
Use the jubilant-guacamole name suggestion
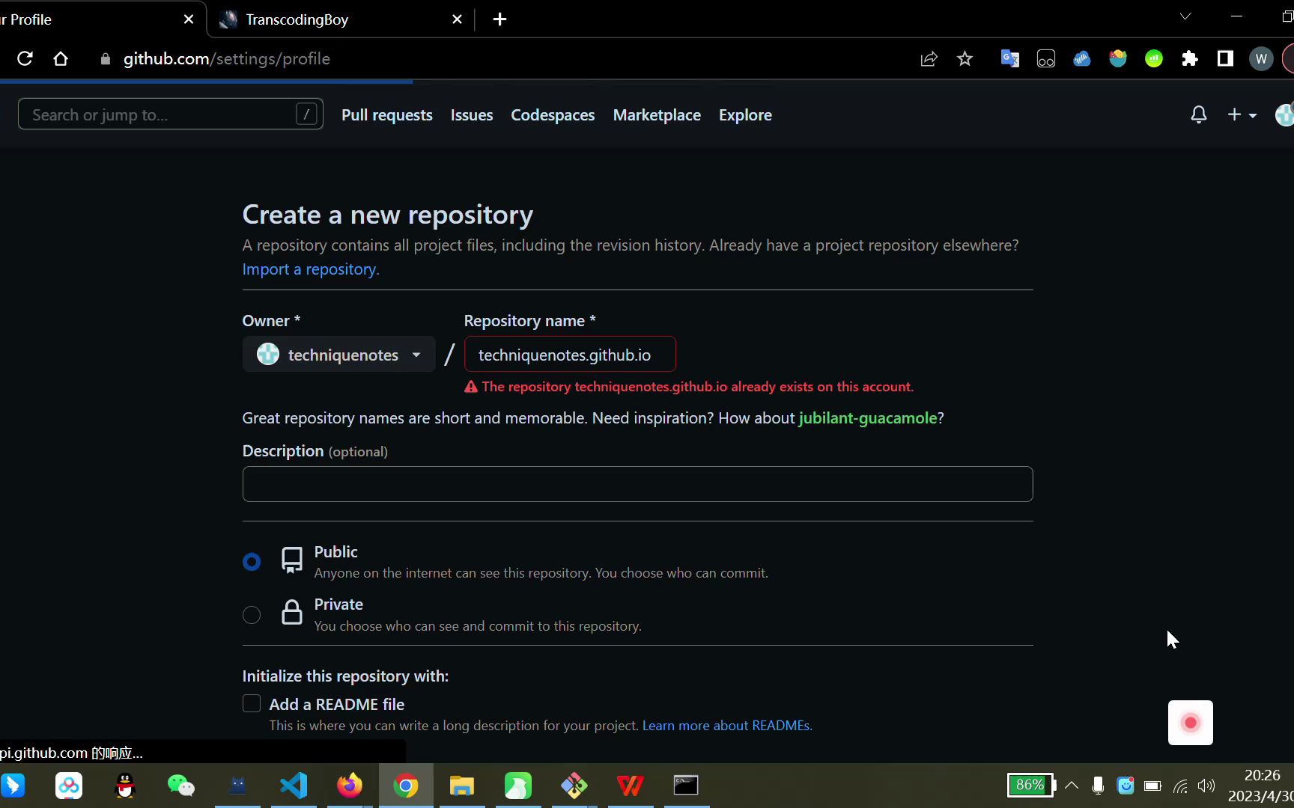(x=868, y=417)
